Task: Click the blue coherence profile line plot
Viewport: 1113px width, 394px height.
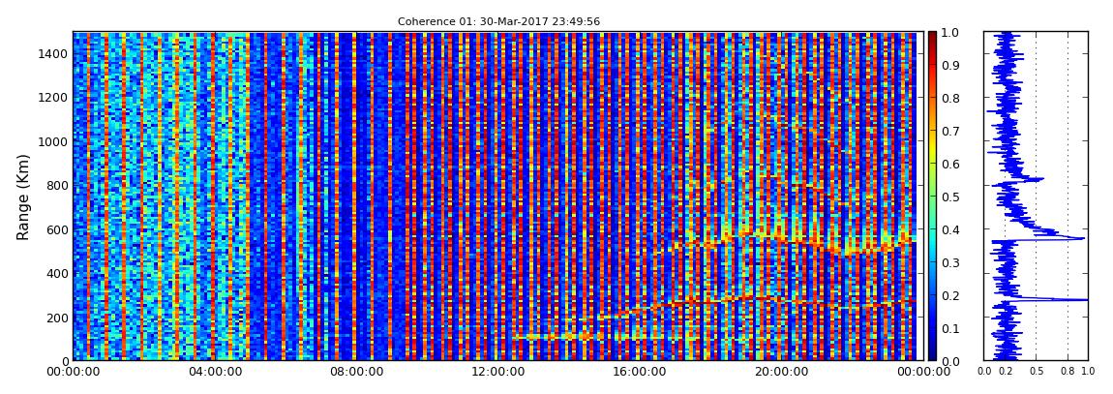Action: pyautogui.click(x=1036, y=196)
